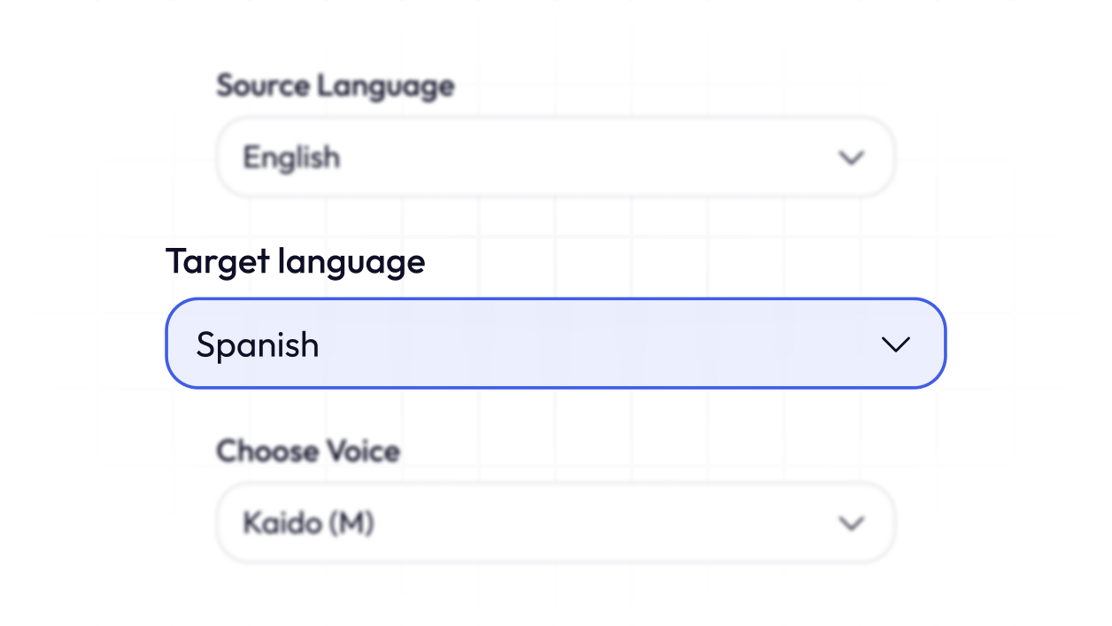Click the word "Voice" in the bottom label
The width and height of the screenshot is (1112, 626).
pos(363,451)
